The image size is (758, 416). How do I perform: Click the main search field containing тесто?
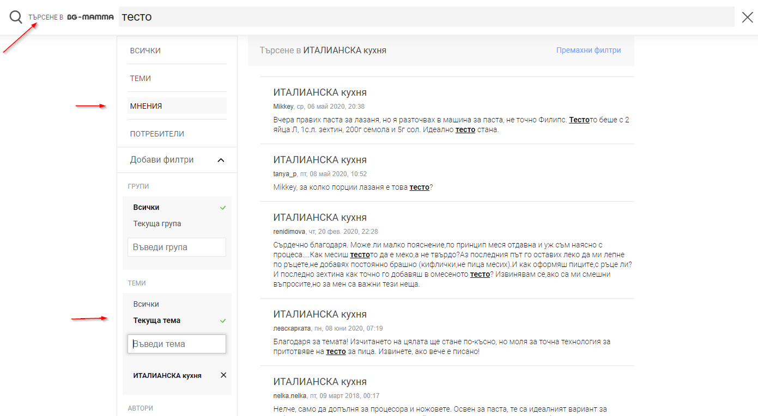[x=425, y=17]
